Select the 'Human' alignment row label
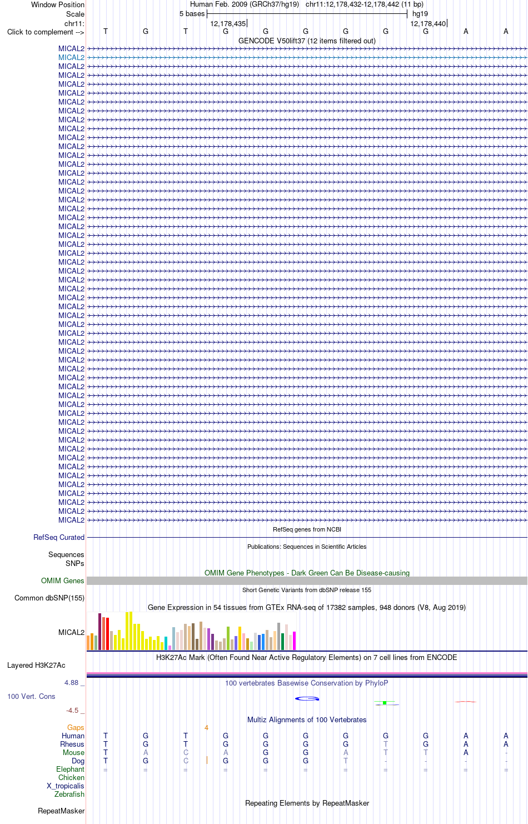Viewport: 528px width, 824px height. [73, 736]
